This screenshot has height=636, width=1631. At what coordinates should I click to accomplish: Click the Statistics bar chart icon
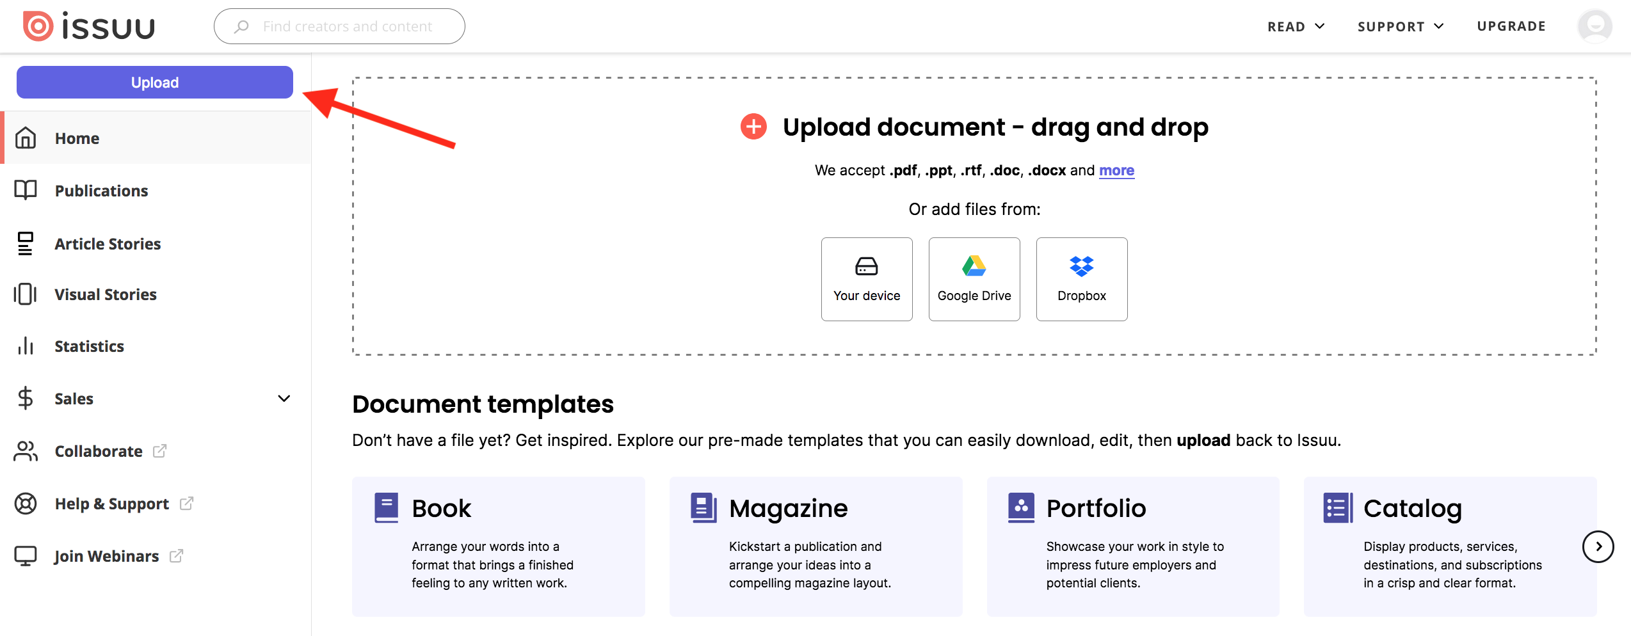coord(26,346)
